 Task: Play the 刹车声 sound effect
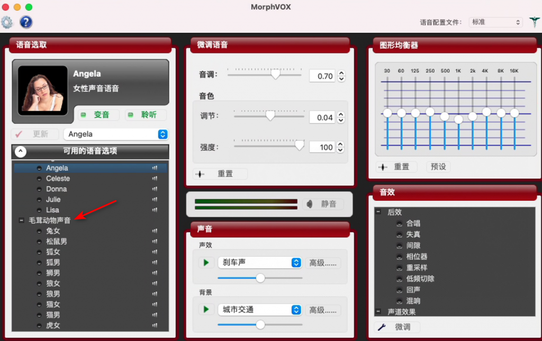[206, 263]
